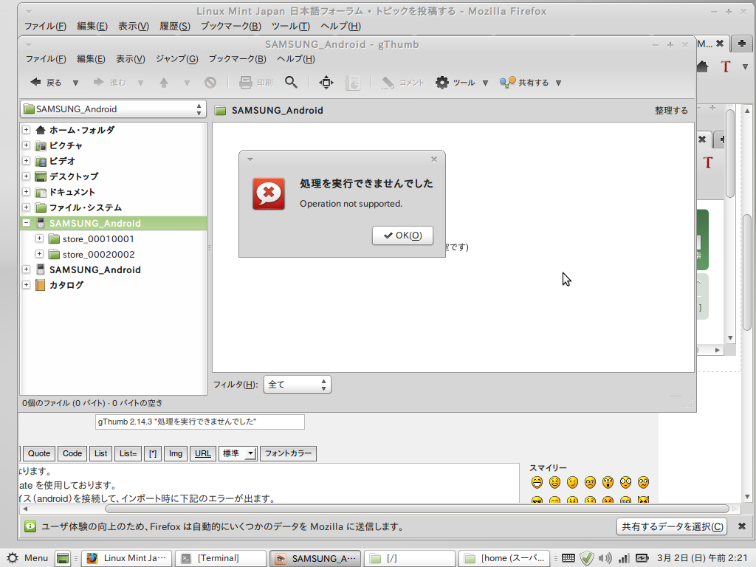Click the first grinning smiley icon
The image size is (756, 567).
tap(537, 482)
